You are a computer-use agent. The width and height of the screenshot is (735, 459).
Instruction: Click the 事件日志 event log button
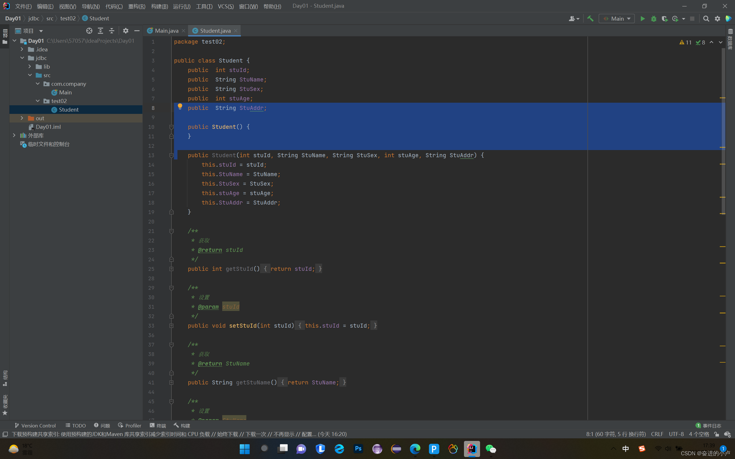[708, 426]
